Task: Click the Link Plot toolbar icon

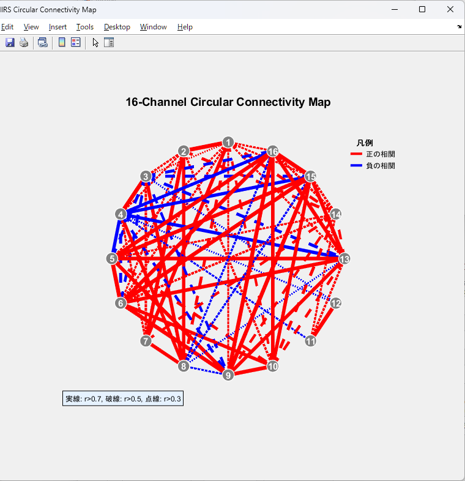Action: point(42,42)
